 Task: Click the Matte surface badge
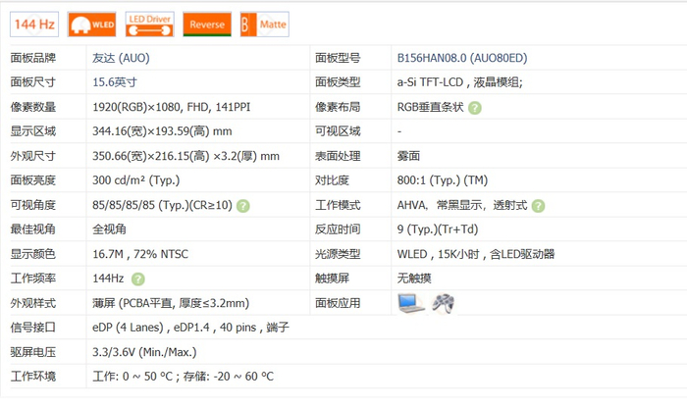click(x=265, y=25)
